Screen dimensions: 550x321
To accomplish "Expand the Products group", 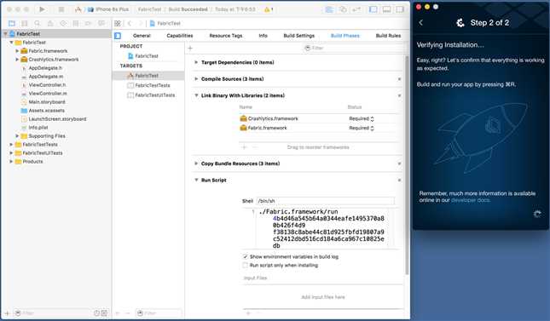I will [11, 162].
